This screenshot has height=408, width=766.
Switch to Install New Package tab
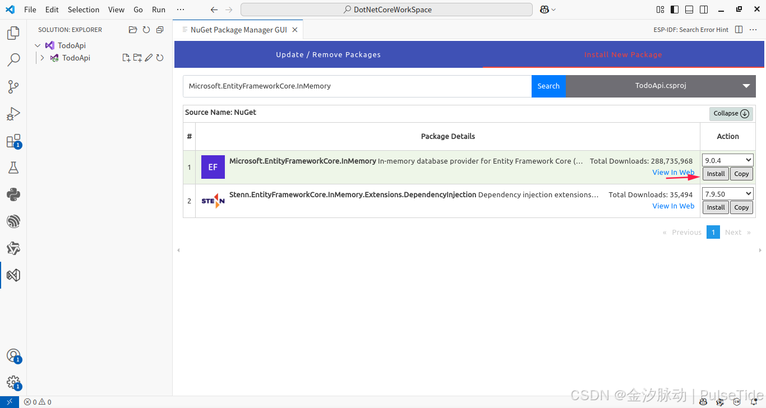(624, 54)
